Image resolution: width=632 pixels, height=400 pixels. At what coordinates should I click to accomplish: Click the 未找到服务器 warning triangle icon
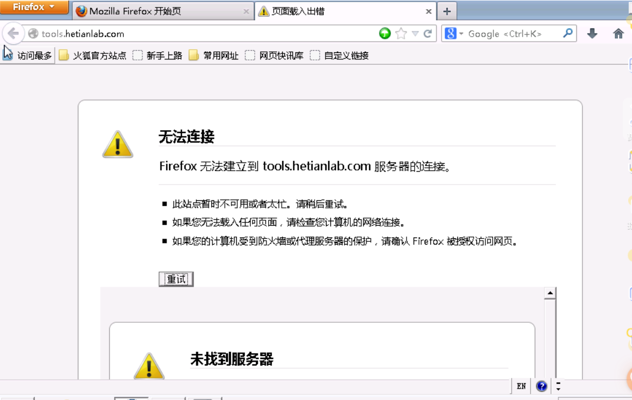coord(149,365)
